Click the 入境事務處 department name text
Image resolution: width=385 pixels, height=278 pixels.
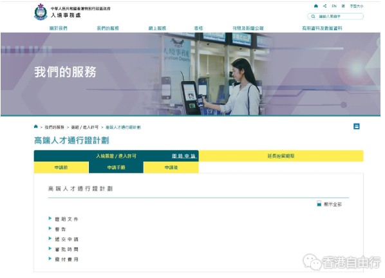click(x=66, y=15)
